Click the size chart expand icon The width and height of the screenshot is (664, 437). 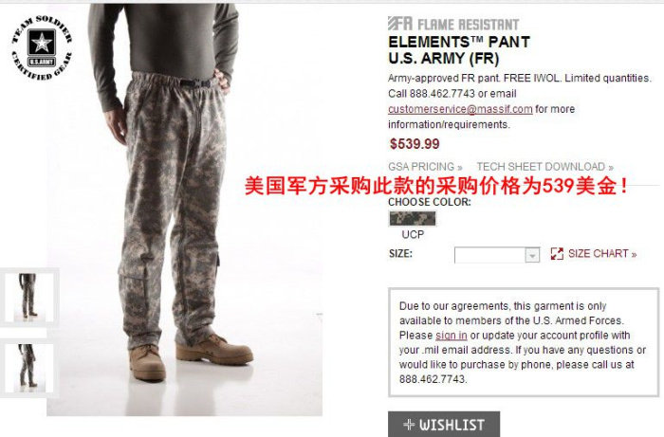point(557,254)
